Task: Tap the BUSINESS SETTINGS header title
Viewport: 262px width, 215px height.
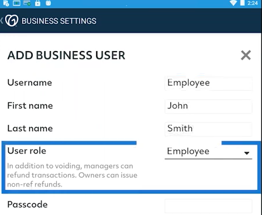Action: pyautogui.click(x=59, y=21)
